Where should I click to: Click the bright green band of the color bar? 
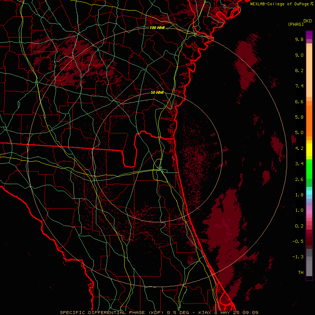[x=309, y=169]
